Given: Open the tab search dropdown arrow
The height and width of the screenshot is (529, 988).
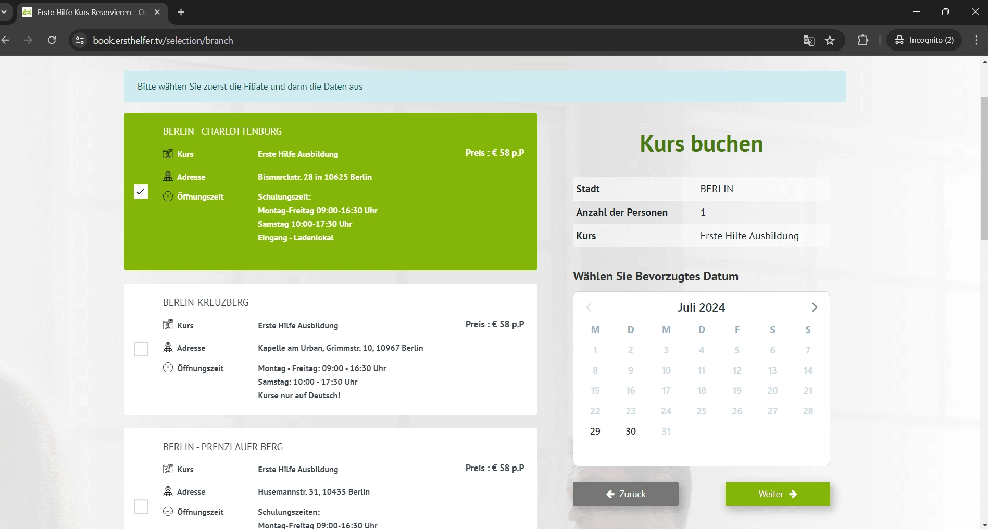Looking at the screenshot, I should (x=4, y=12).
